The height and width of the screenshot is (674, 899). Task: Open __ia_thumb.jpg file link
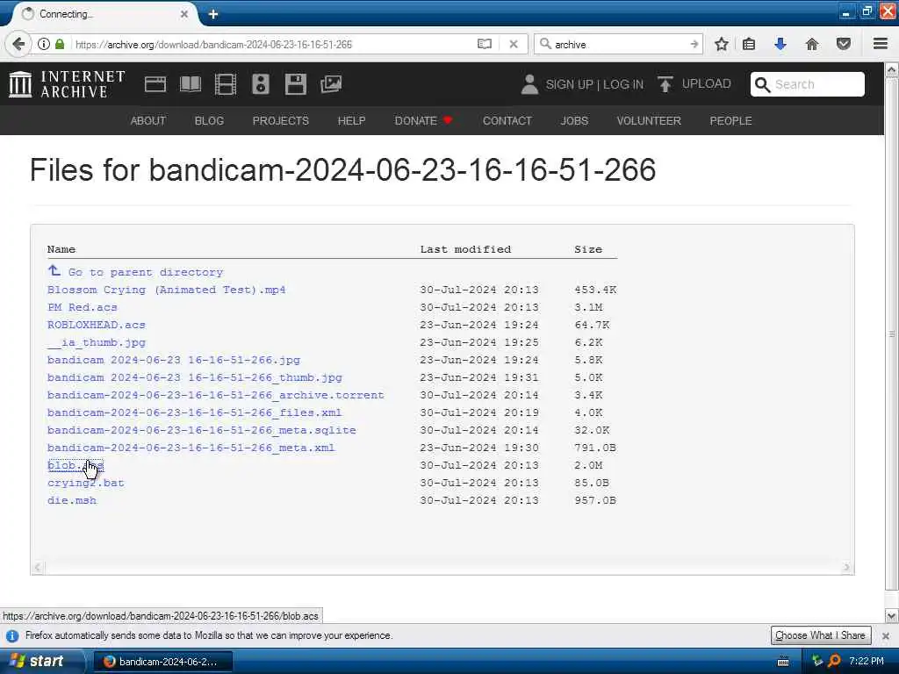pos(97,342)
